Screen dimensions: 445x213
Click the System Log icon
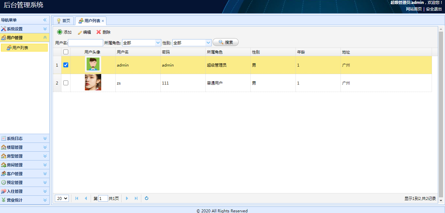click(x=4, y=138)
